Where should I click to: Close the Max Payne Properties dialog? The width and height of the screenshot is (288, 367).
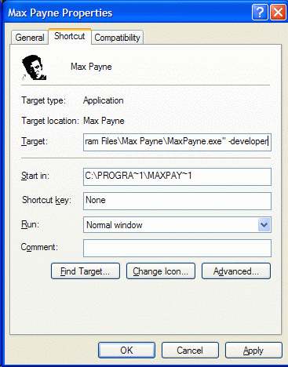pyautogui.click(x=278, y=13)
